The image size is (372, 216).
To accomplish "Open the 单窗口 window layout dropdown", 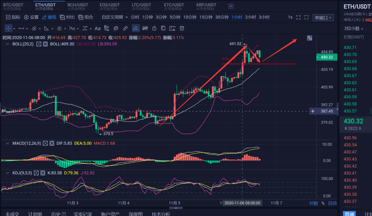I will [323, 18].
